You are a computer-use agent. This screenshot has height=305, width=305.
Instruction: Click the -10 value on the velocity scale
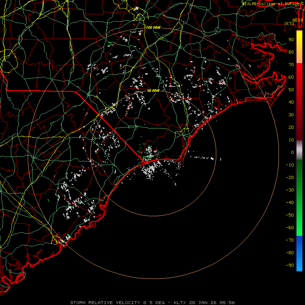[290, 165]
